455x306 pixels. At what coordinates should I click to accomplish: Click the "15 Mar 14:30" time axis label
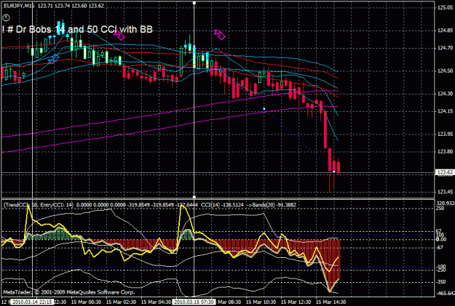click(x=331, y=302)
